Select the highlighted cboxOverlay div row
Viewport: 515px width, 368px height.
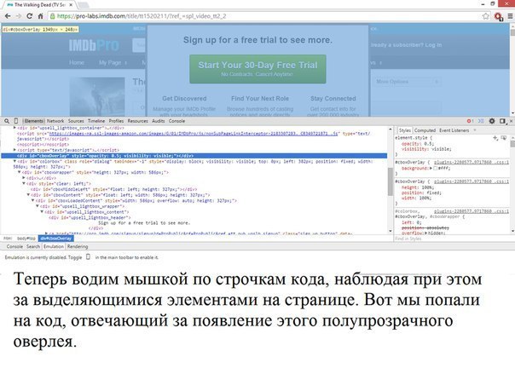[x=194, y=156]
